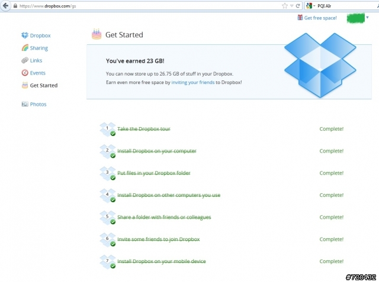This screenshot has width=379, height=282.
Task: Click the browser back arrow button
Action: point(5,6)
